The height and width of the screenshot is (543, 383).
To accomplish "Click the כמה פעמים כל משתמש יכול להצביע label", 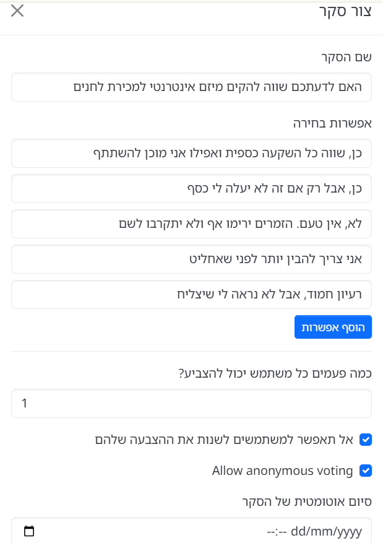I will pos(275,373).
